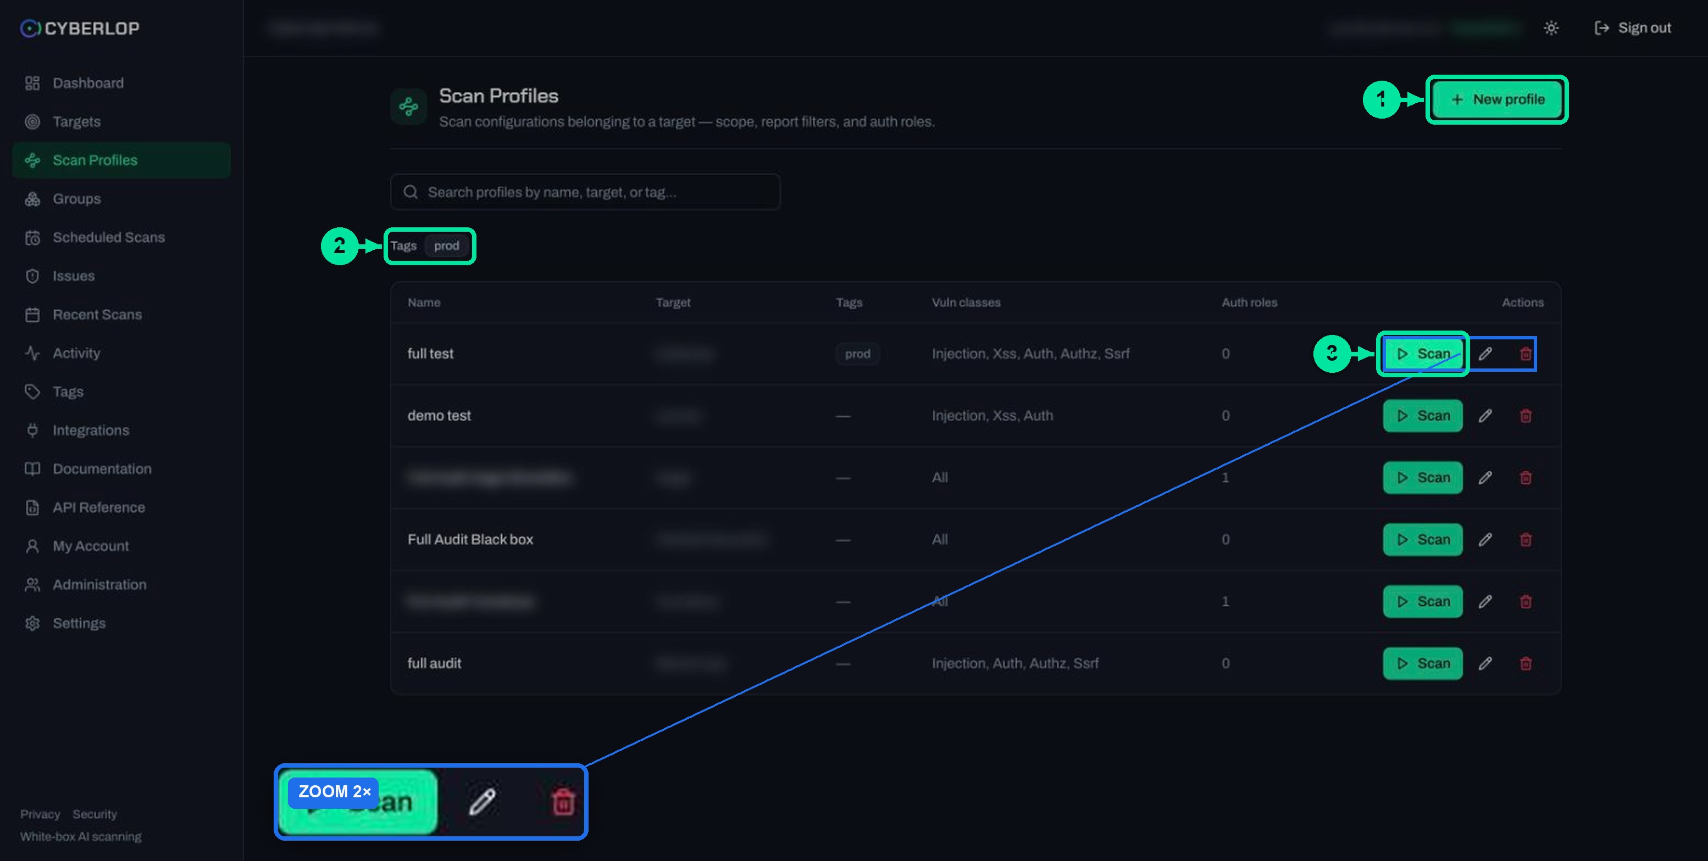
Task: Open API Reference page
Action: pos(121,507)
